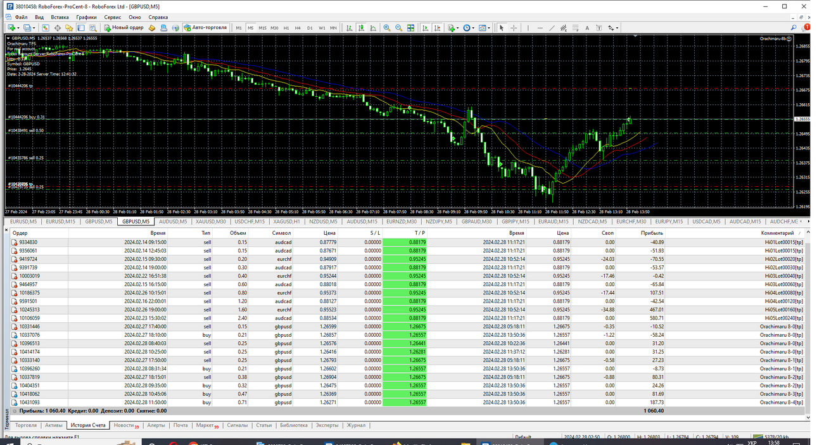Expand the profiles dropdown arrow

[34, 28]
